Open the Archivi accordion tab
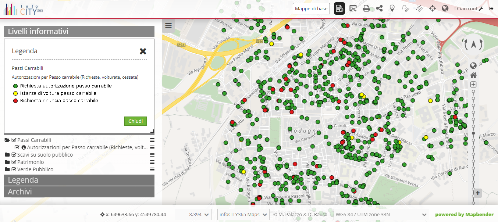 [79, 192]
